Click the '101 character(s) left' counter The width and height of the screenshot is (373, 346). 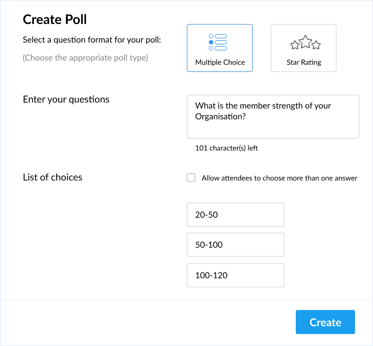227,148
